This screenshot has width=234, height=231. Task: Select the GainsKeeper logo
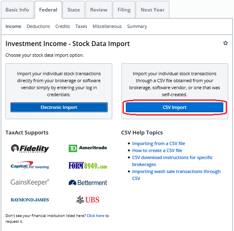click(30, 182)
